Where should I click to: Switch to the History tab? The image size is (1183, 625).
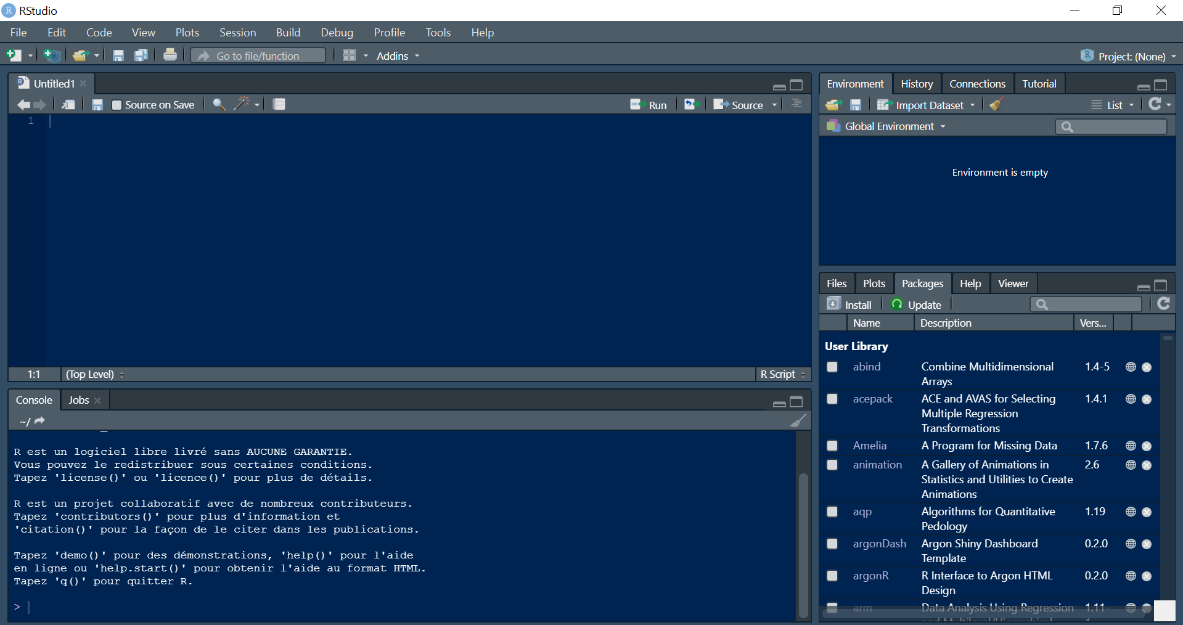916,83
